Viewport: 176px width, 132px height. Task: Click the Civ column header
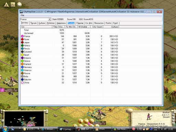pyautogui.click(x=36, y=27)
